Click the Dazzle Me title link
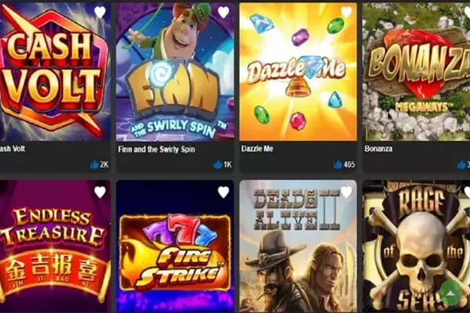 (257, 149)
